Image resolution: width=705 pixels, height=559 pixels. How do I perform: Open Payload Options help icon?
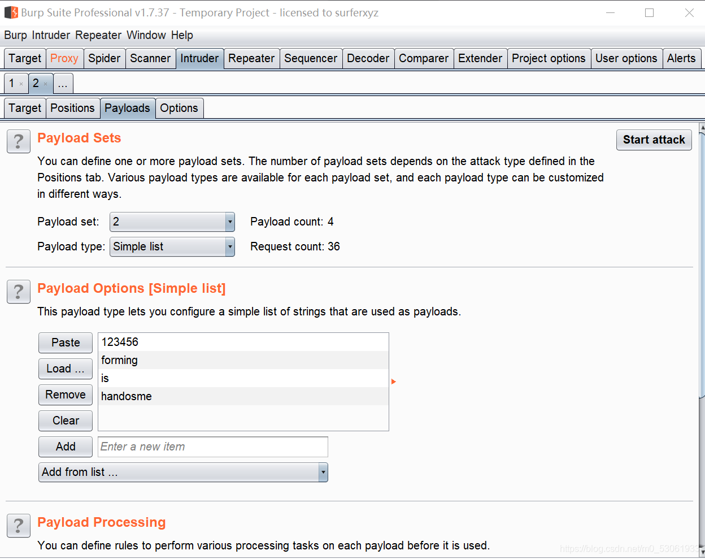[19, 292]
